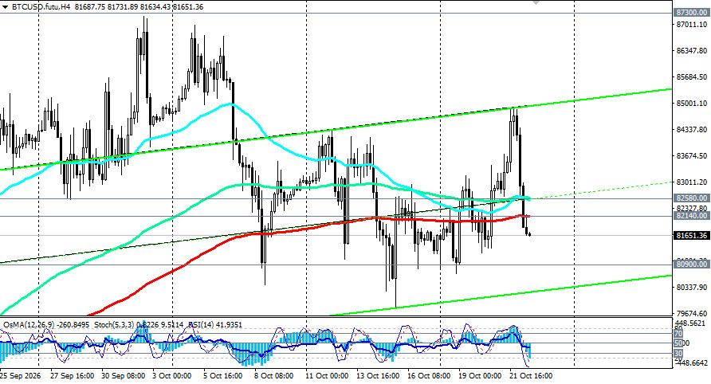The height and width of the screenshot is (384, 711).
Task: Select the 87300.00 horizontal level price tag
Action: tap(692, 13)
